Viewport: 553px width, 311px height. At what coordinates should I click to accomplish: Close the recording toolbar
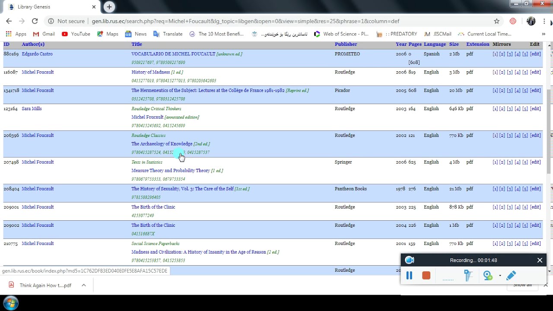(540, 260)
